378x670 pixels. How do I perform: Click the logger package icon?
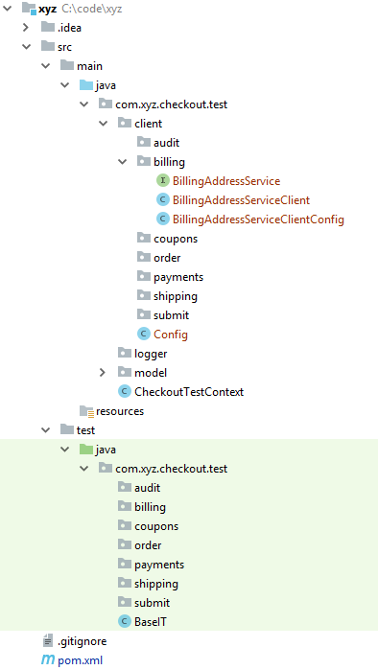(x=125, y=353)
